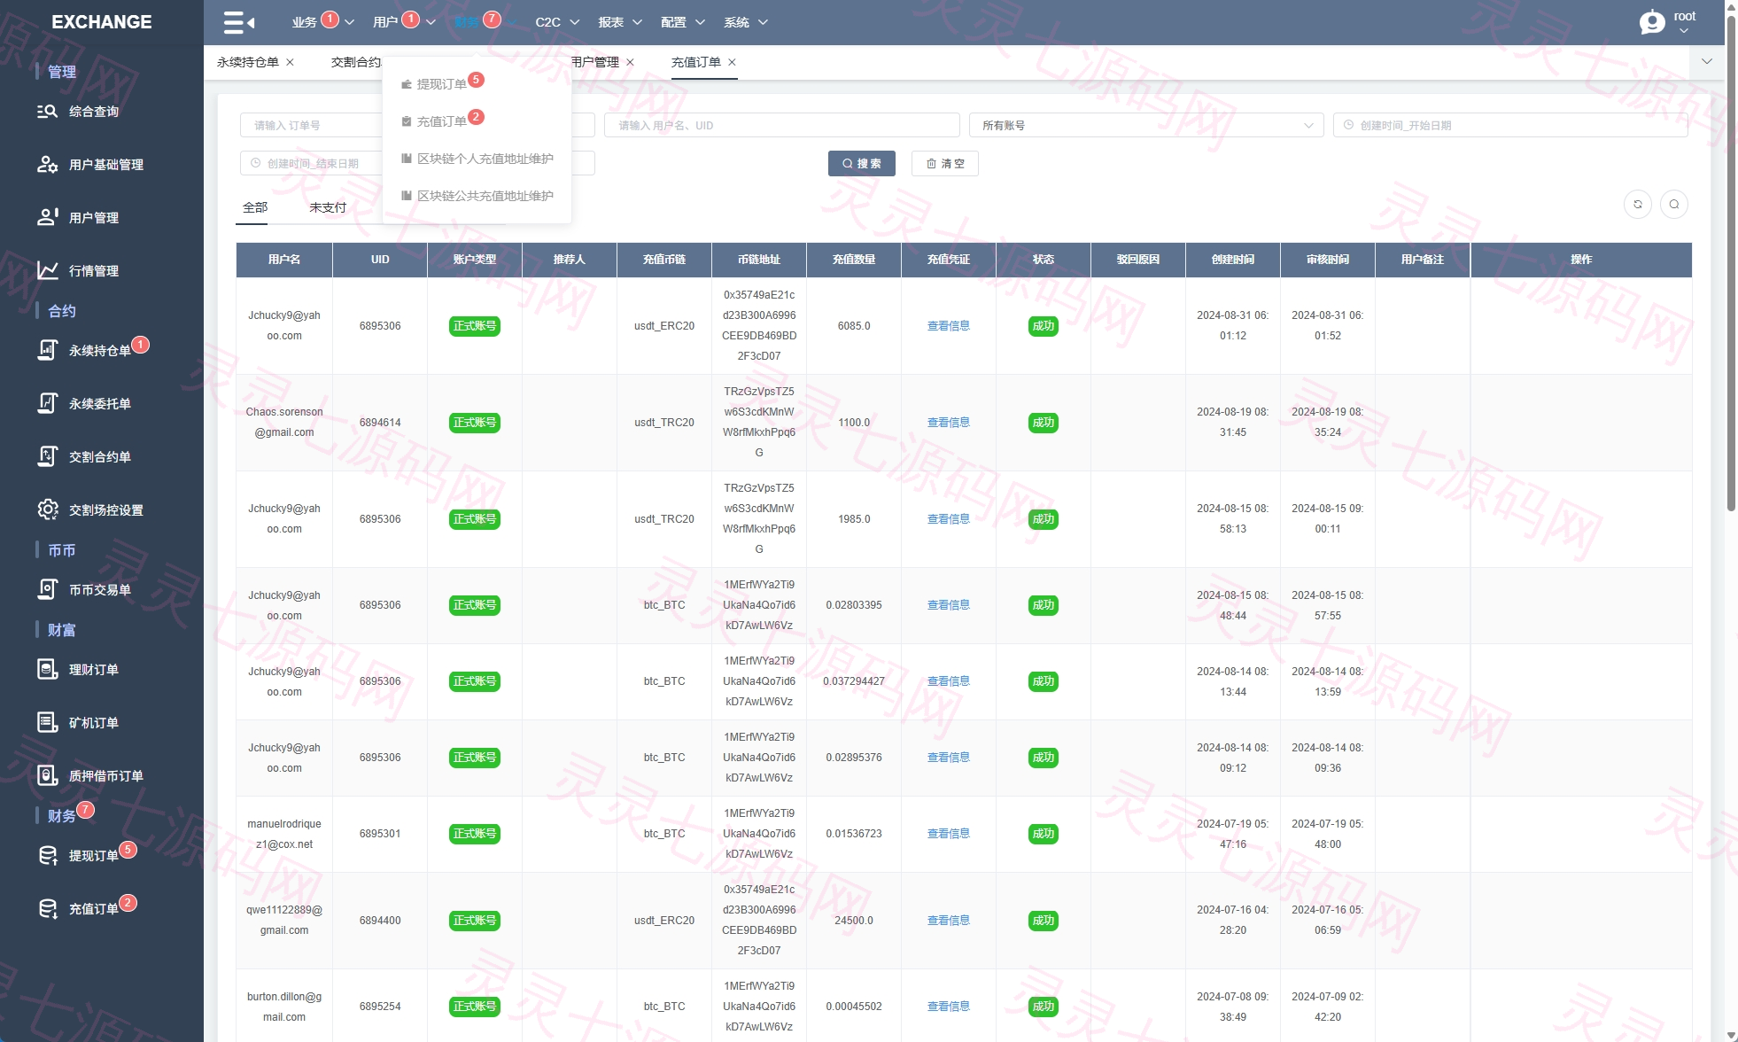Expand the 配置 top menu
The height and width of the screenshot is (1042, 1738).
[x=683, y=22]
